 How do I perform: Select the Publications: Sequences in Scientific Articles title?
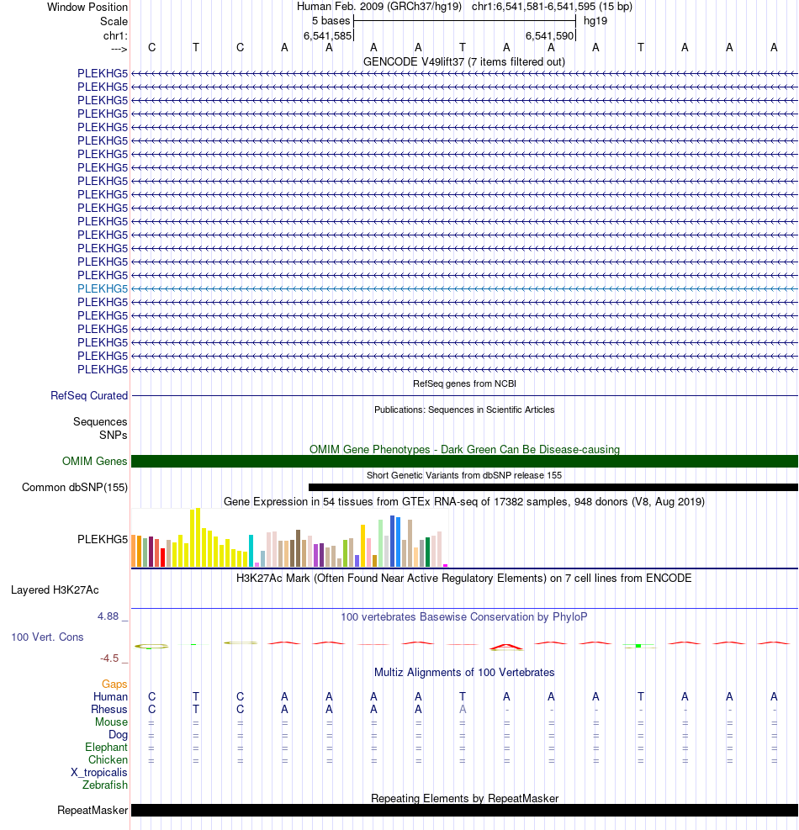(x=464, y=410)
